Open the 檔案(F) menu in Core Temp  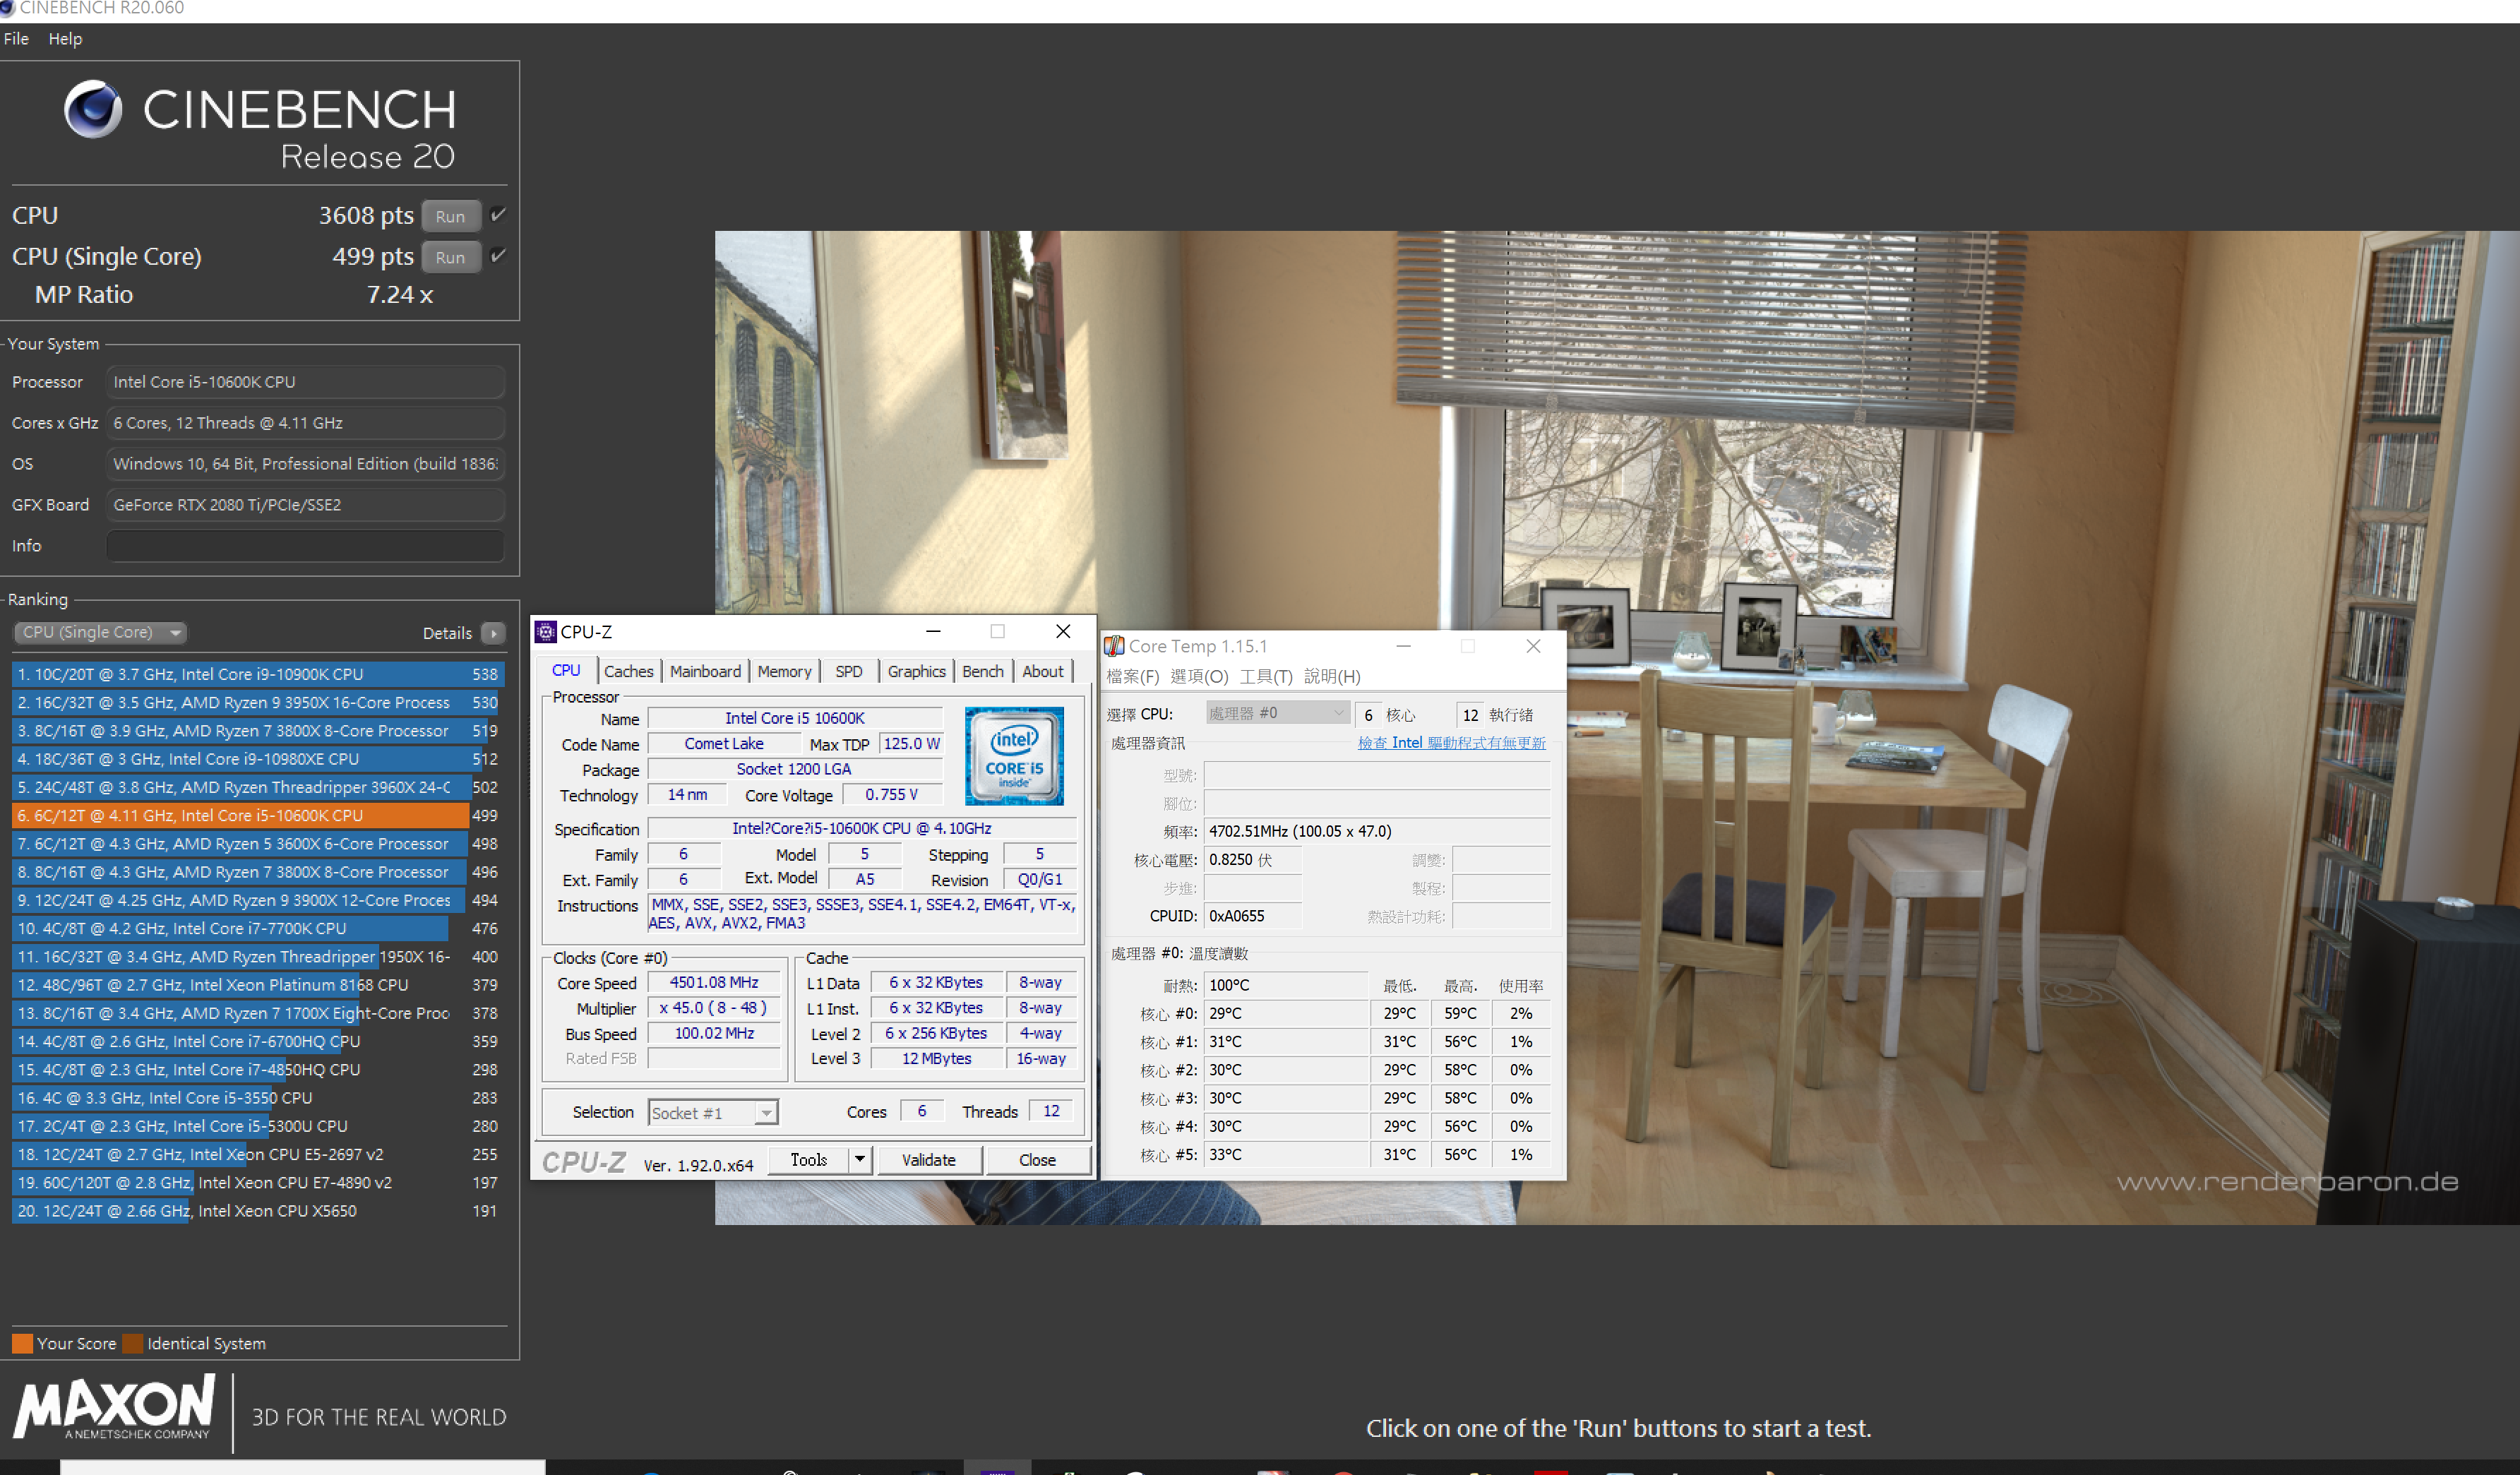coord(1132,677)
